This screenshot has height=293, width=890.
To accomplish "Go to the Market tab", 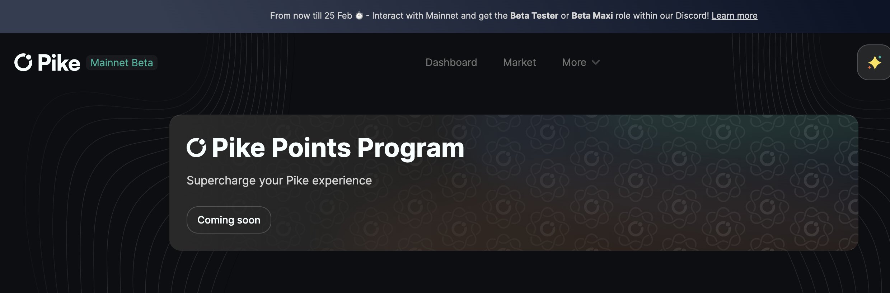I will click(x=519, y=62).
